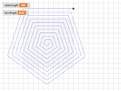Click the sideLength value 505

click(23, 5)
